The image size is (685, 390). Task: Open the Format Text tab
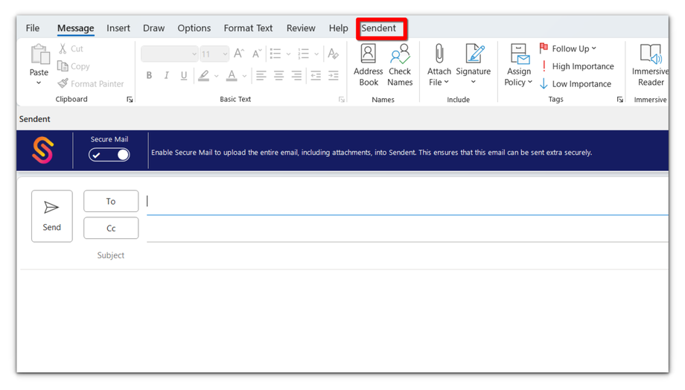[x=248, y=28]
